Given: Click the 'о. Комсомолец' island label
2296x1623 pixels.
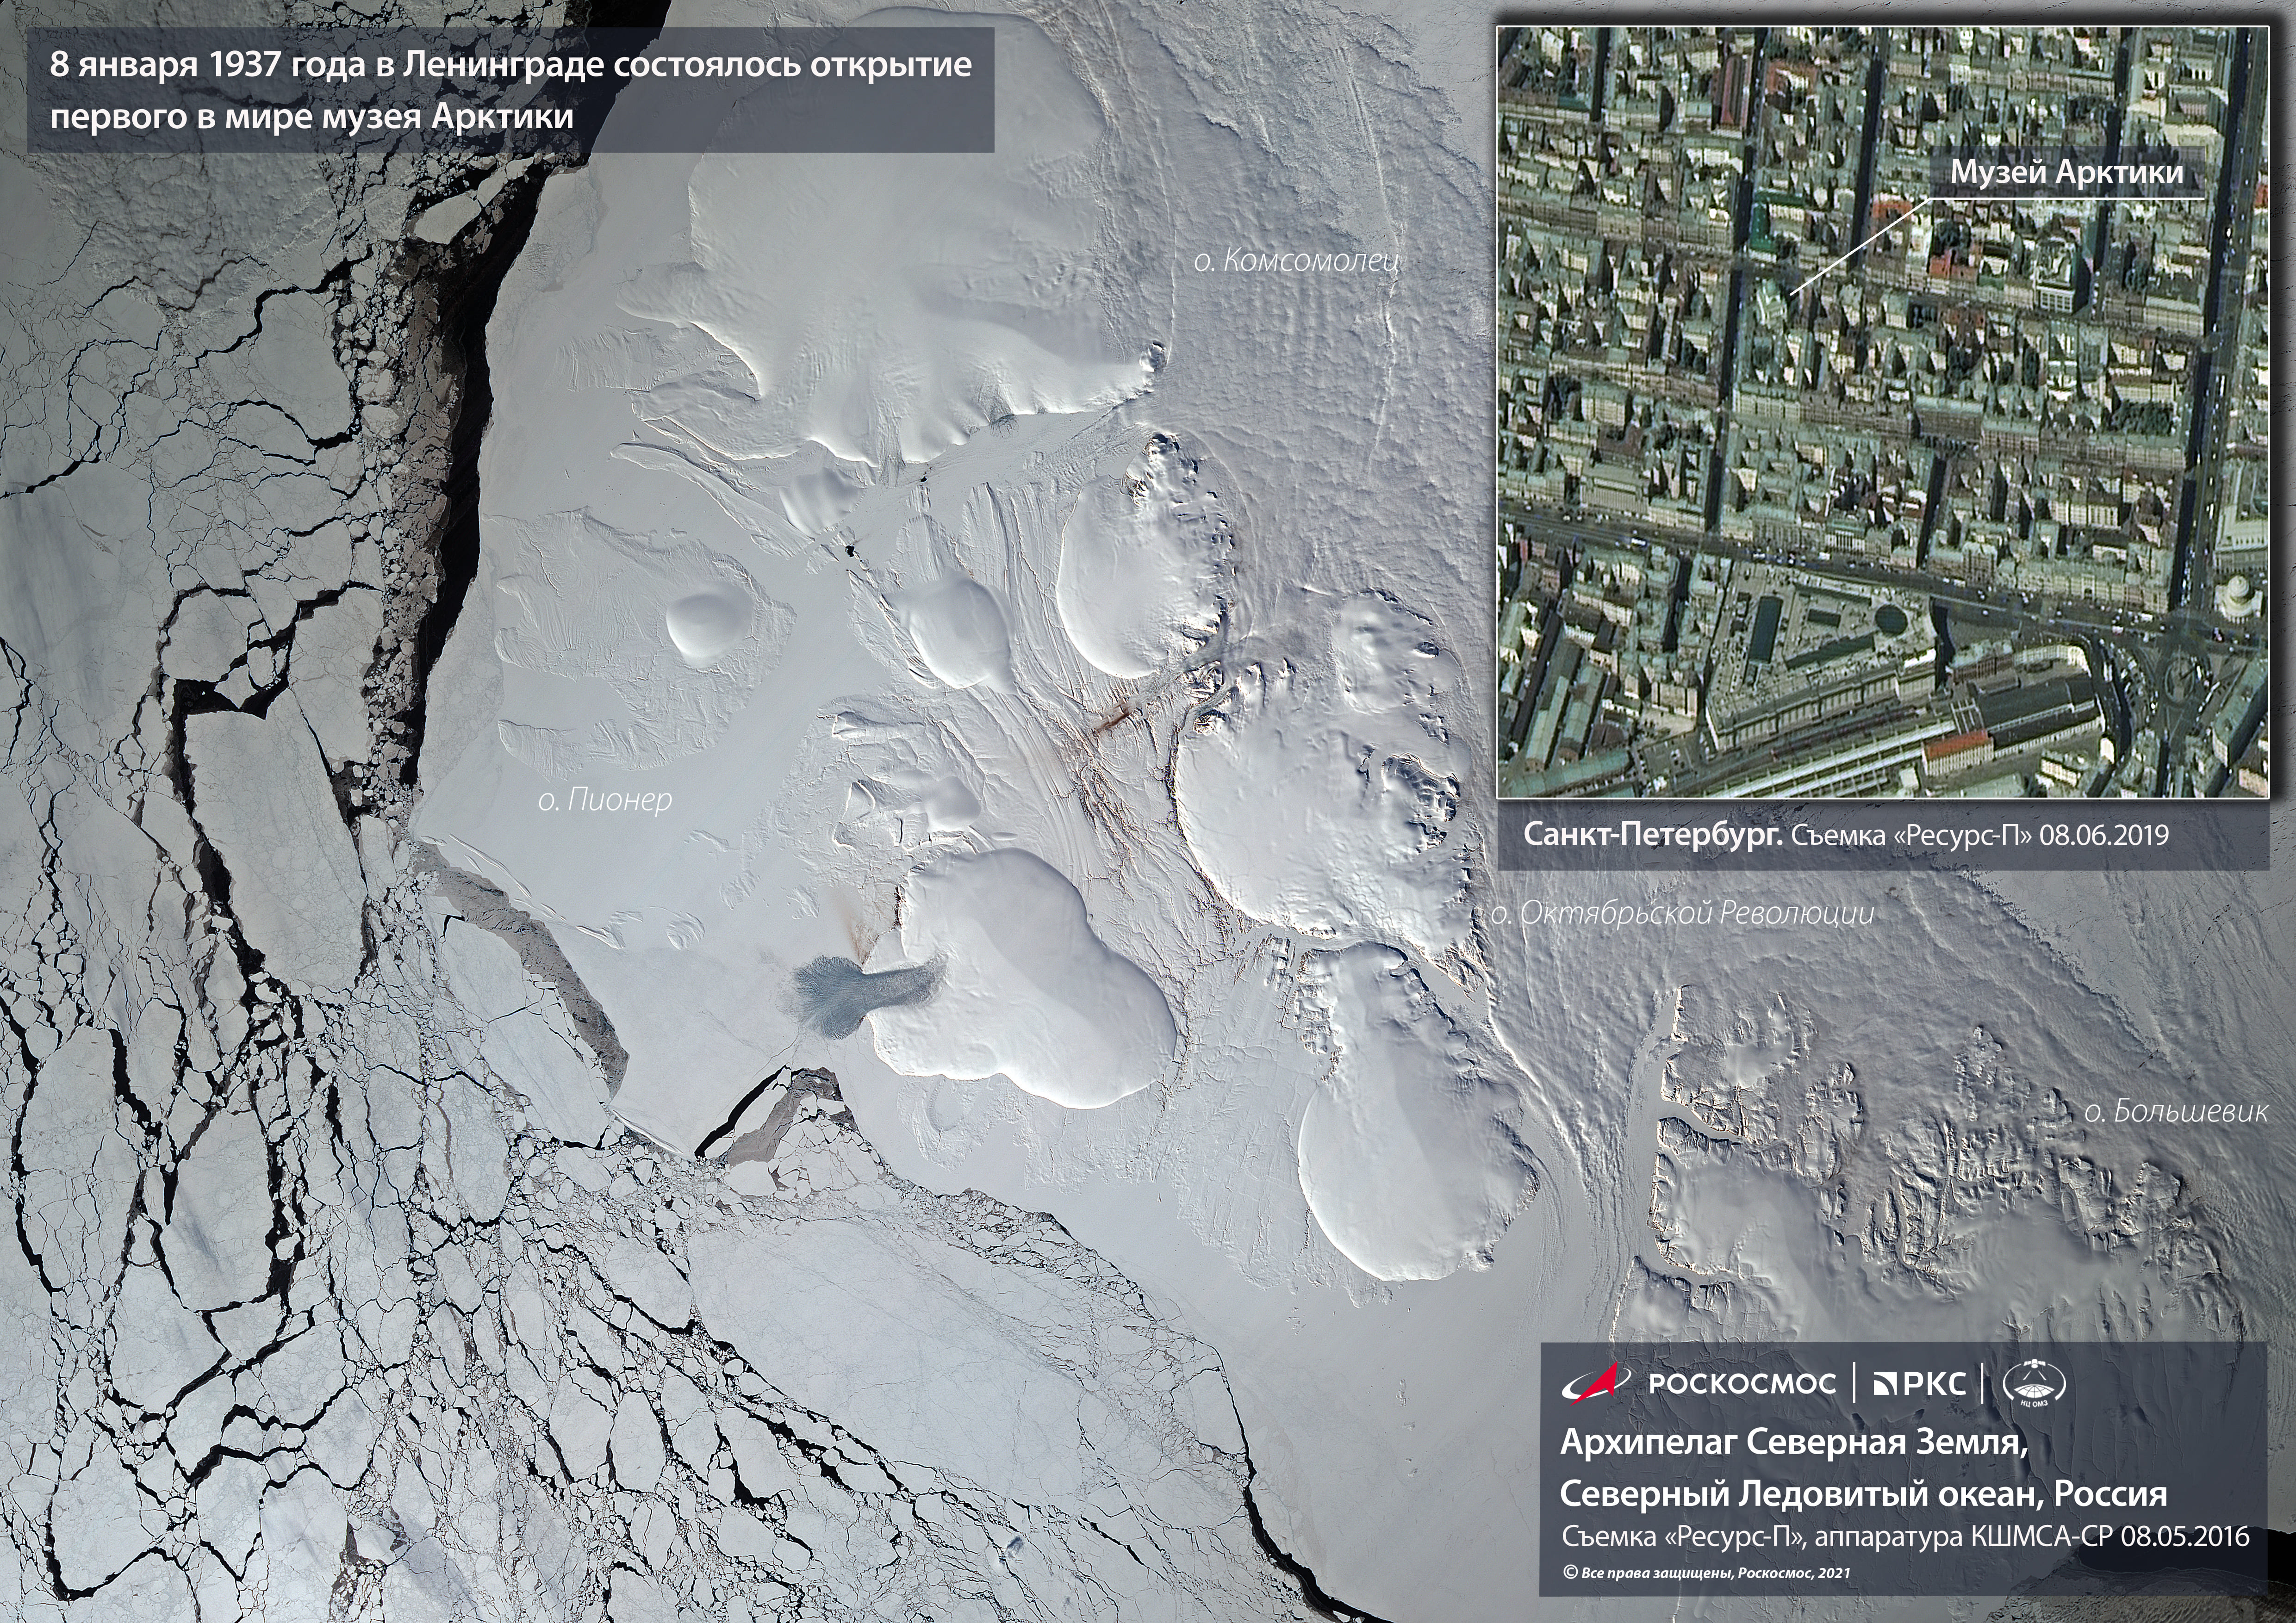Looking at the screenshot, I should tap(1297, 262).
